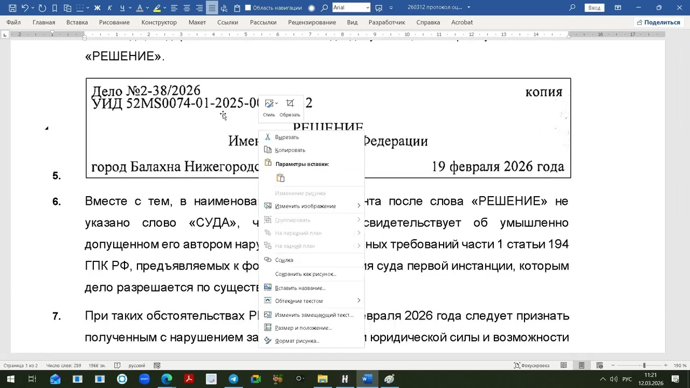Switch to Web Layout view in status bar
Screen dimensions: 690x388
pyautogui.click(x=599, y=365)
